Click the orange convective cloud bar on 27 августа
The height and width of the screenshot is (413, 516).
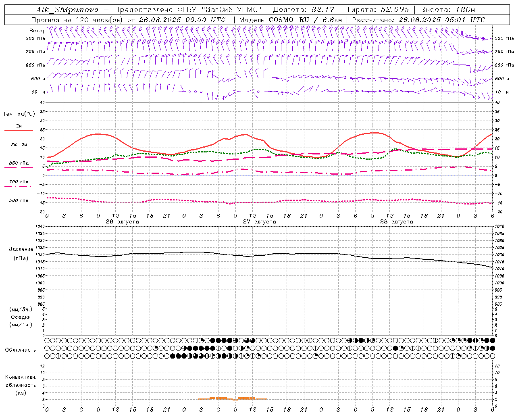(233, 398)
